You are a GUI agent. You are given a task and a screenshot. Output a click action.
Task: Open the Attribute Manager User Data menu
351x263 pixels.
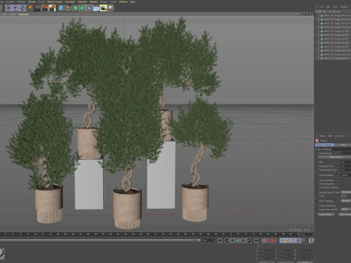(340, 136)
